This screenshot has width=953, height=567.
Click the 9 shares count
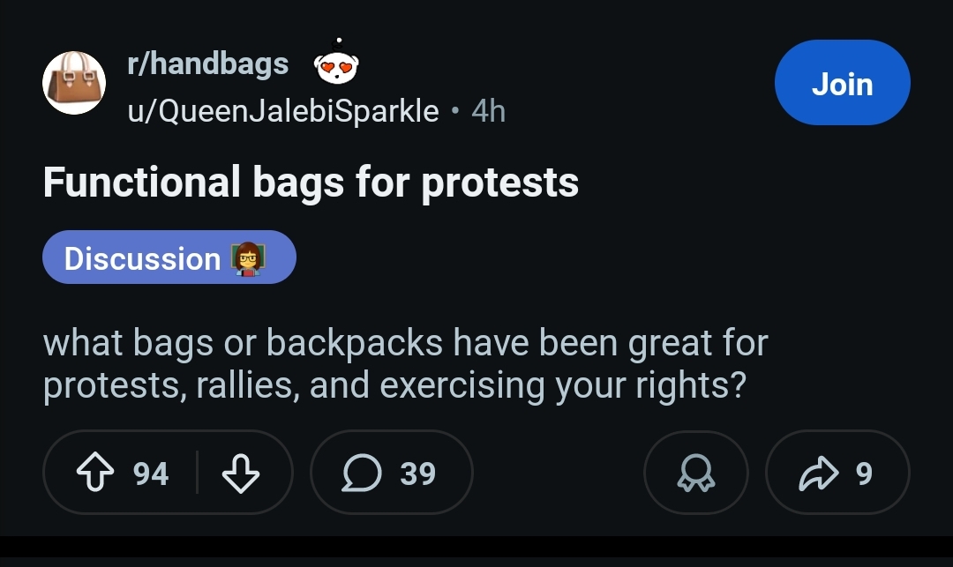(x=864, y=474)
